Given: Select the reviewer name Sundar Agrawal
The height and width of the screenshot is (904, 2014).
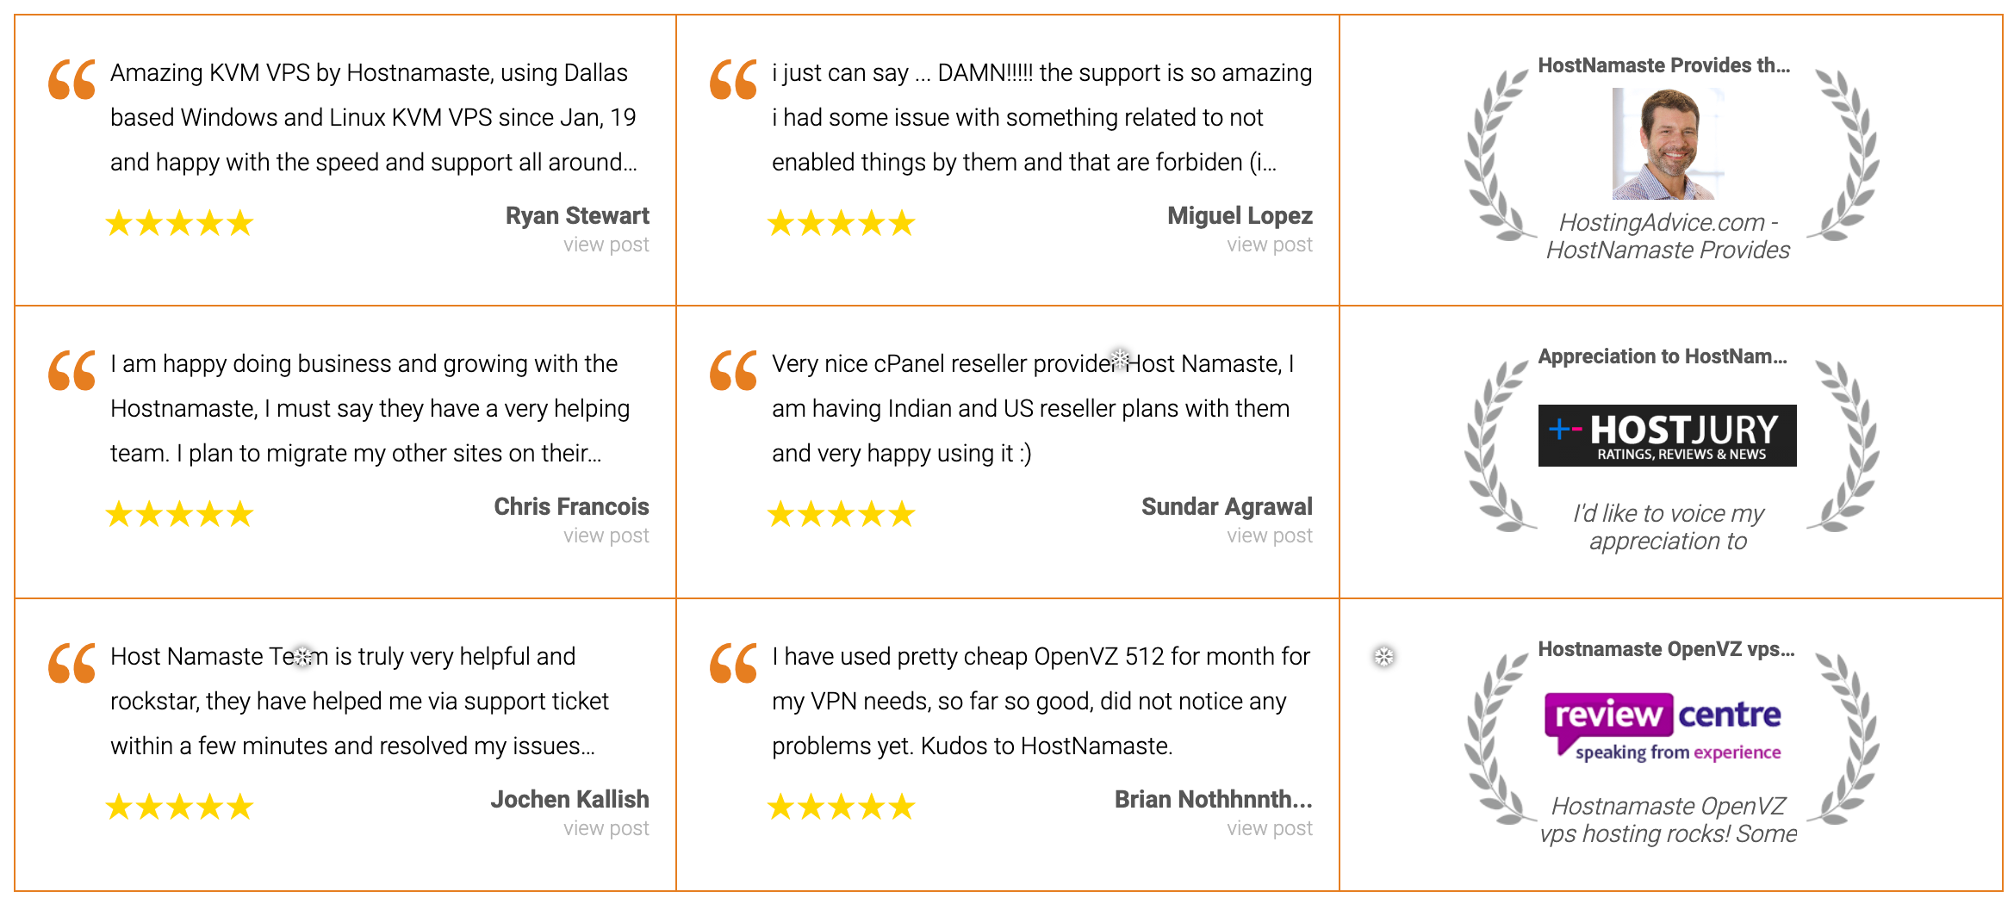Looking at the screenshot, I should pos(1227,506).
